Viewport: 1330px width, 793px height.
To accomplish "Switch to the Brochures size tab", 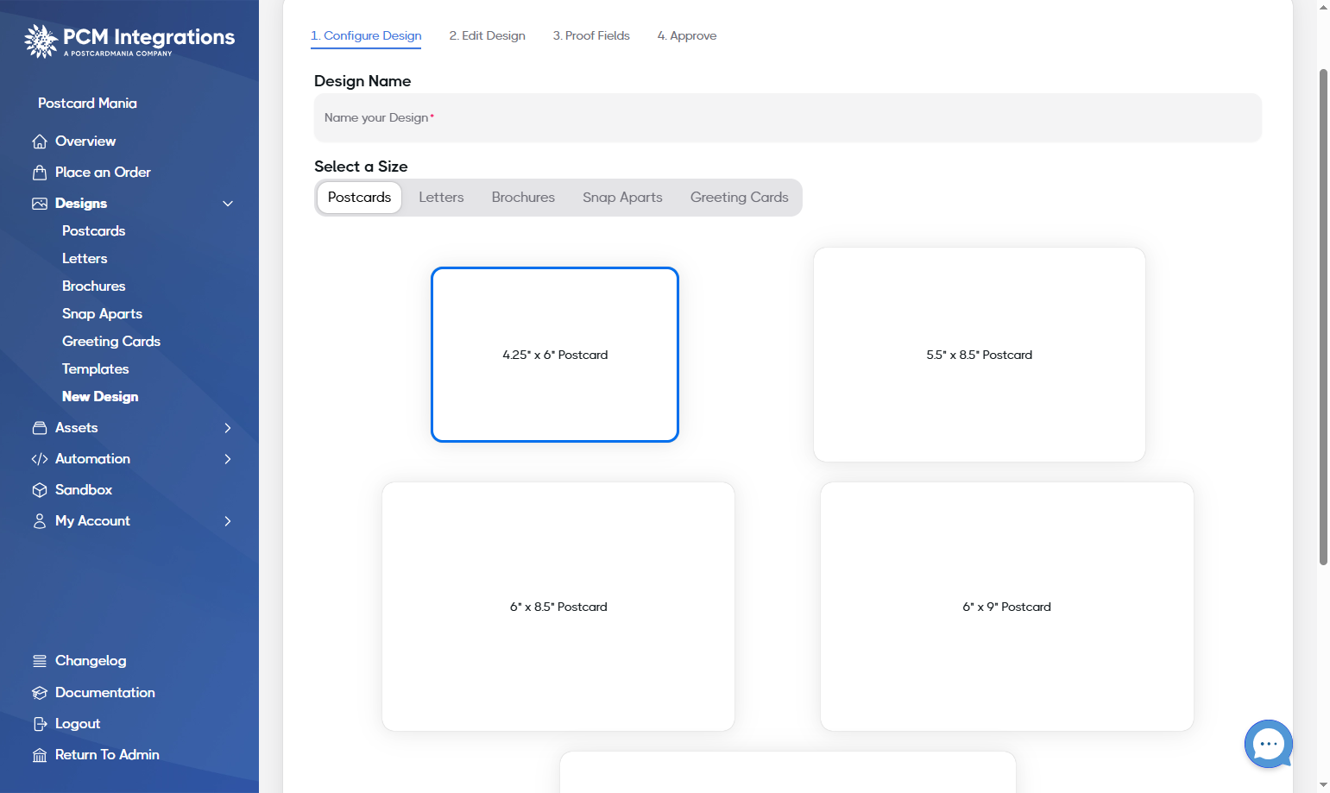I will (x=523, y=198).
